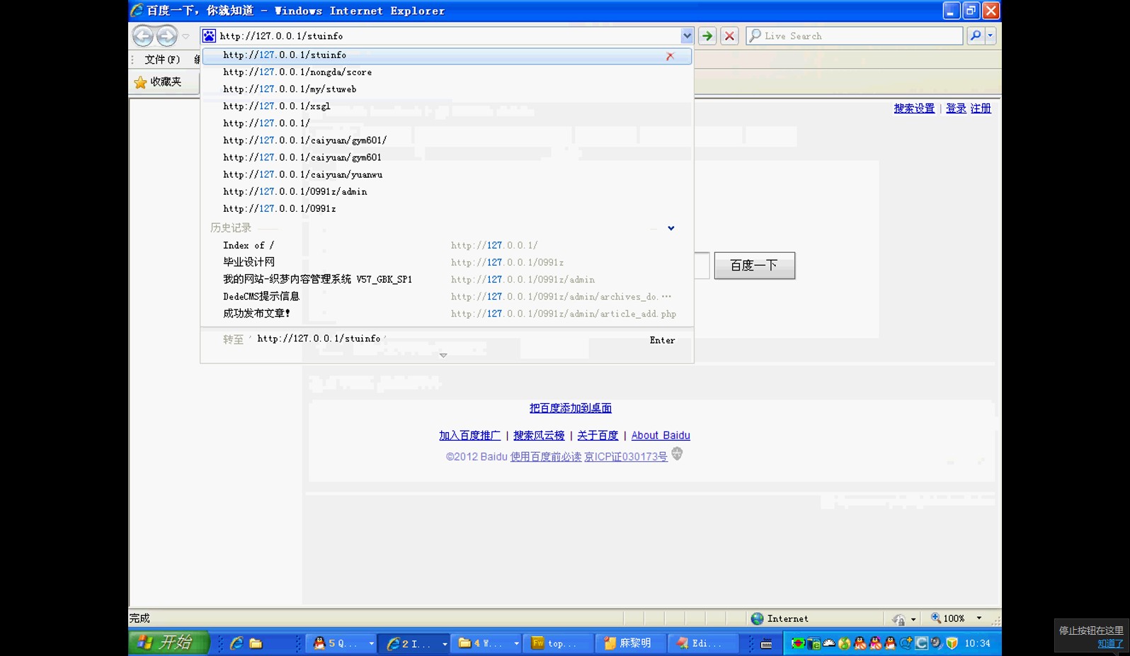The height and width of the screenshot is (656, 1130).
Task: Click the red Stop loading button
Action: tap(729, 35)
